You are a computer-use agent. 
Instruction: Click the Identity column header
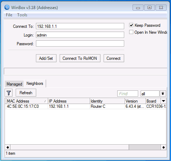click(x=107, y=101)
